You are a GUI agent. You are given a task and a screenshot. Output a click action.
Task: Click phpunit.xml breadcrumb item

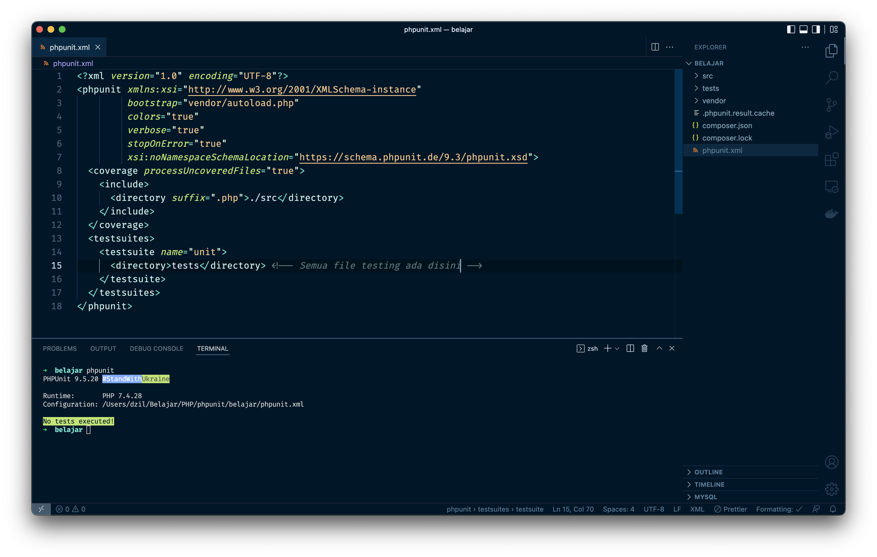point(73,63)
